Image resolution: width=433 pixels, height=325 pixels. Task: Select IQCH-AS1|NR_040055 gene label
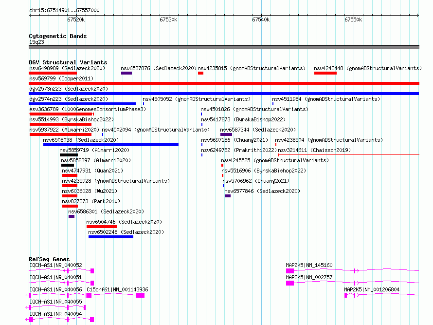[55, 302]
